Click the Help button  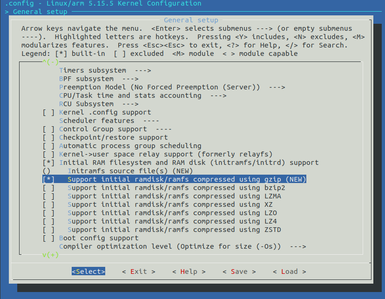pos(189,271)
